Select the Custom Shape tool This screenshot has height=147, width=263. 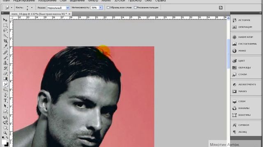(x=5, y=111)
